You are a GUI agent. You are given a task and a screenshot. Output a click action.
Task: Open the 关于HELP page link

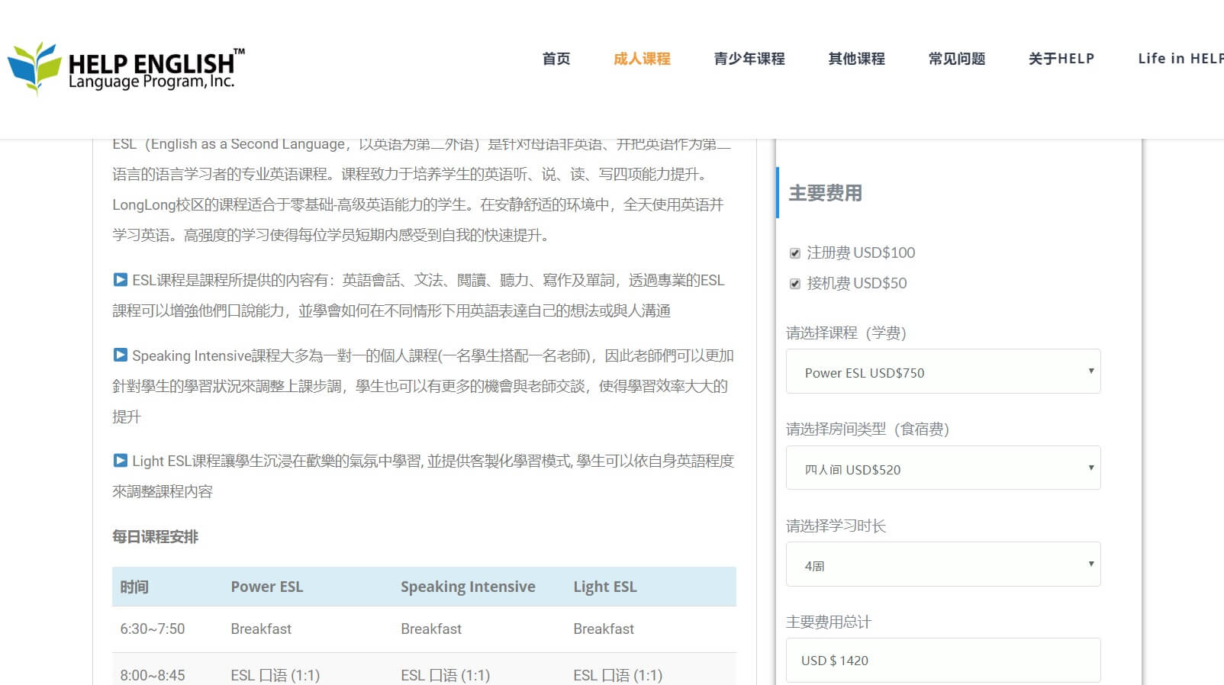pyautogui.click(x=1061, y=59)
